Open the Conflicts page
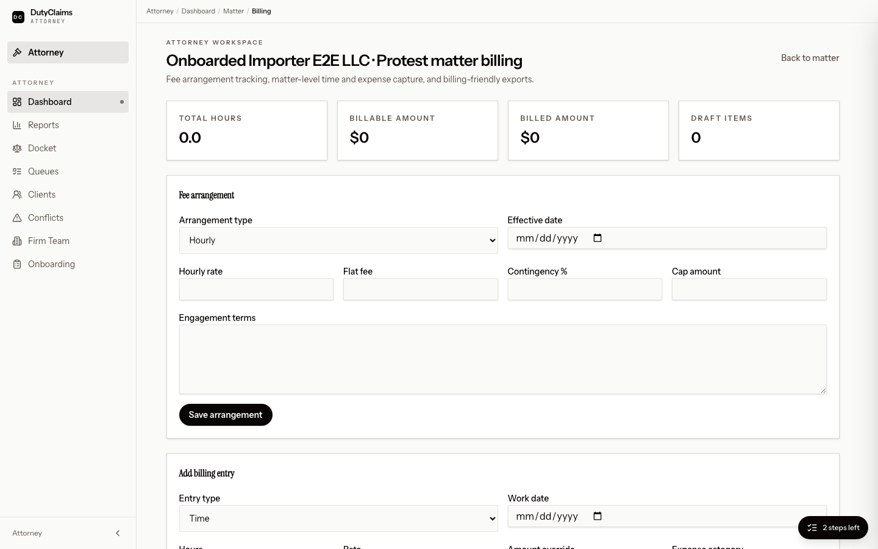The image size is (878, 549). [68, 218]
